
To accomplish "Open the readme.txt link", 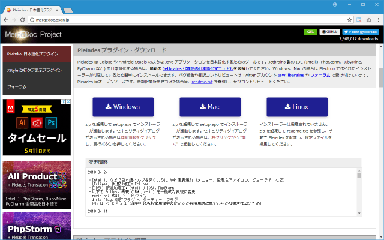I will pyautogui.click(x=202, y=82).
